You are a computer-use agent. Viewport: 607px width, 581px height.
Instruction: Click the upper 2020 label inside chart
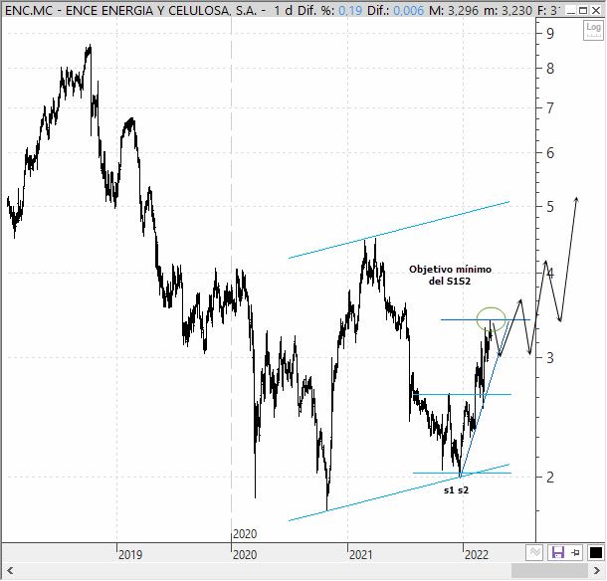pyautogui.click(x=245, y=534)
